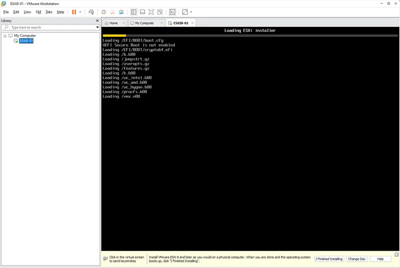Screen dimensions: 400x268
Task: Enter full screen mode
Action: click(151, 12)
